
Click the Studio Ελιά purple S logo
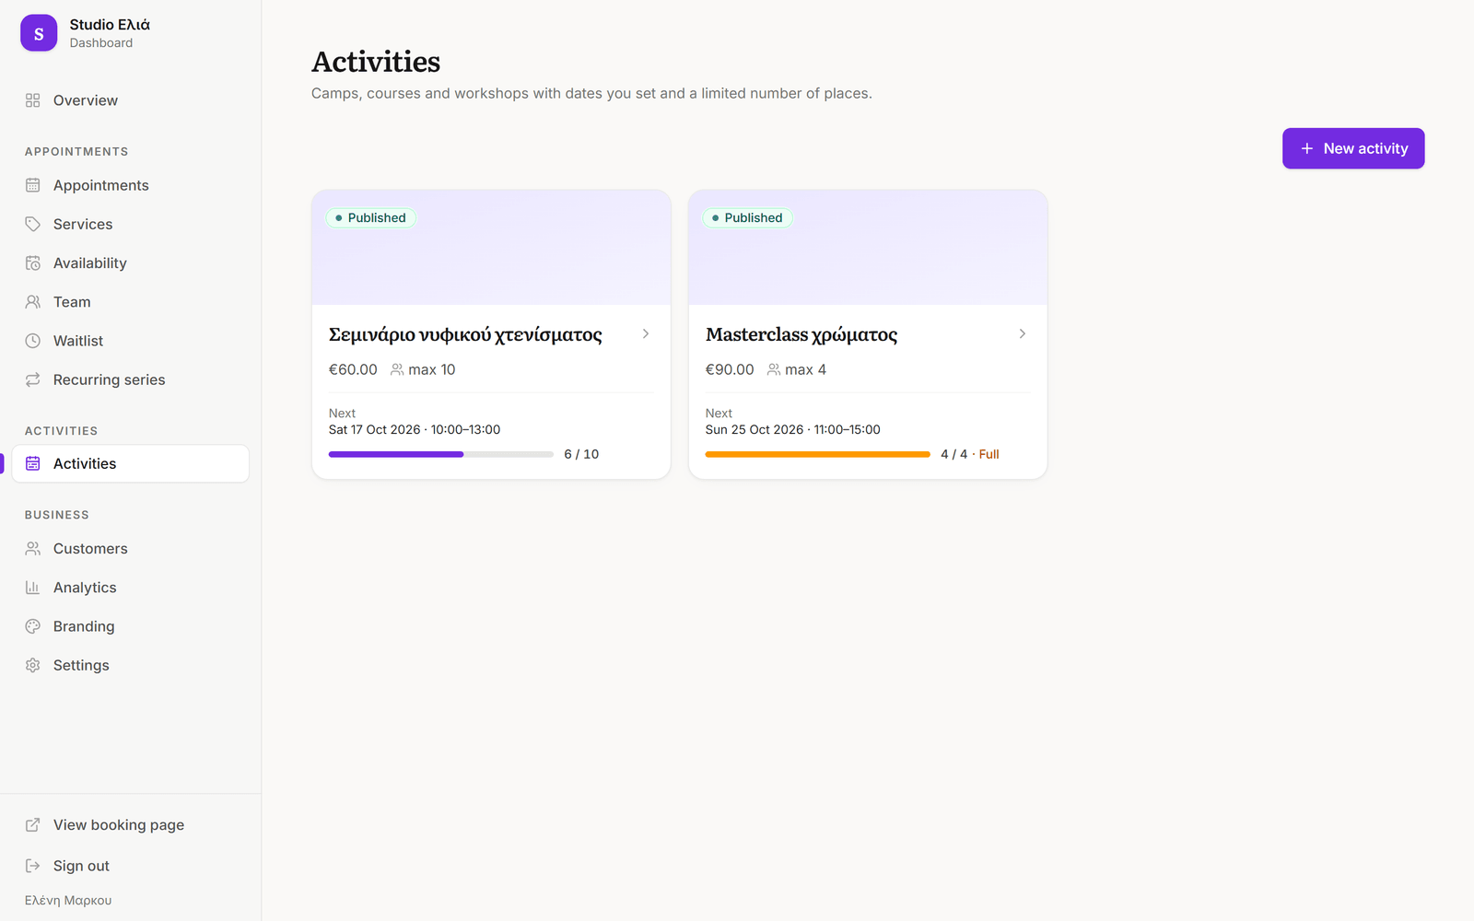[x=39, y=33]
